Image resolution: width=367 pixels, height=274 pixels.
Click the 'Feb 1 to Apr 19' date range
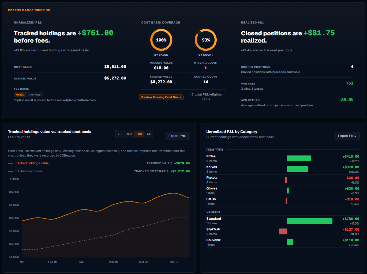point(19,137)
